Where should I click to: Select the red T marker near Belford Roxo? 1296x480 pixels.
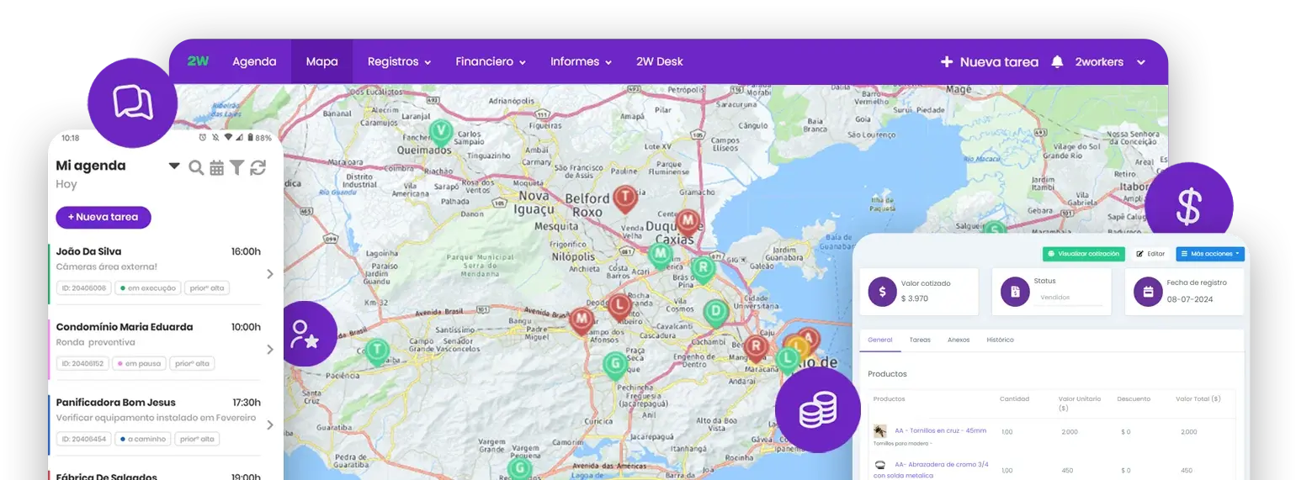click(x=625, y=199)
